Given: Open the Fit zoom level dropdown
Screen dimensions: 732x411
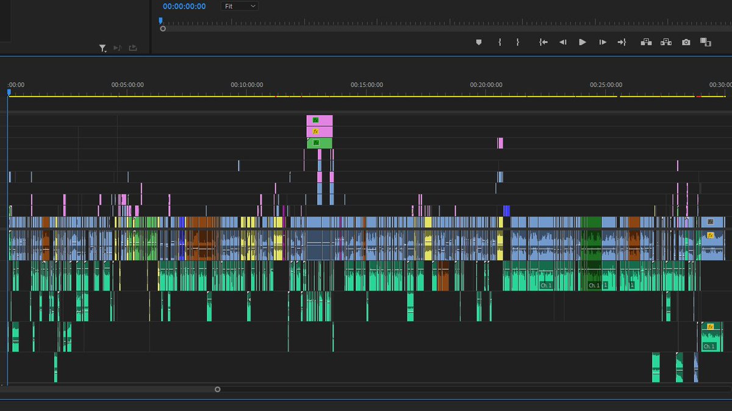Looking at the screenshot, I should [x=239, y=6].
